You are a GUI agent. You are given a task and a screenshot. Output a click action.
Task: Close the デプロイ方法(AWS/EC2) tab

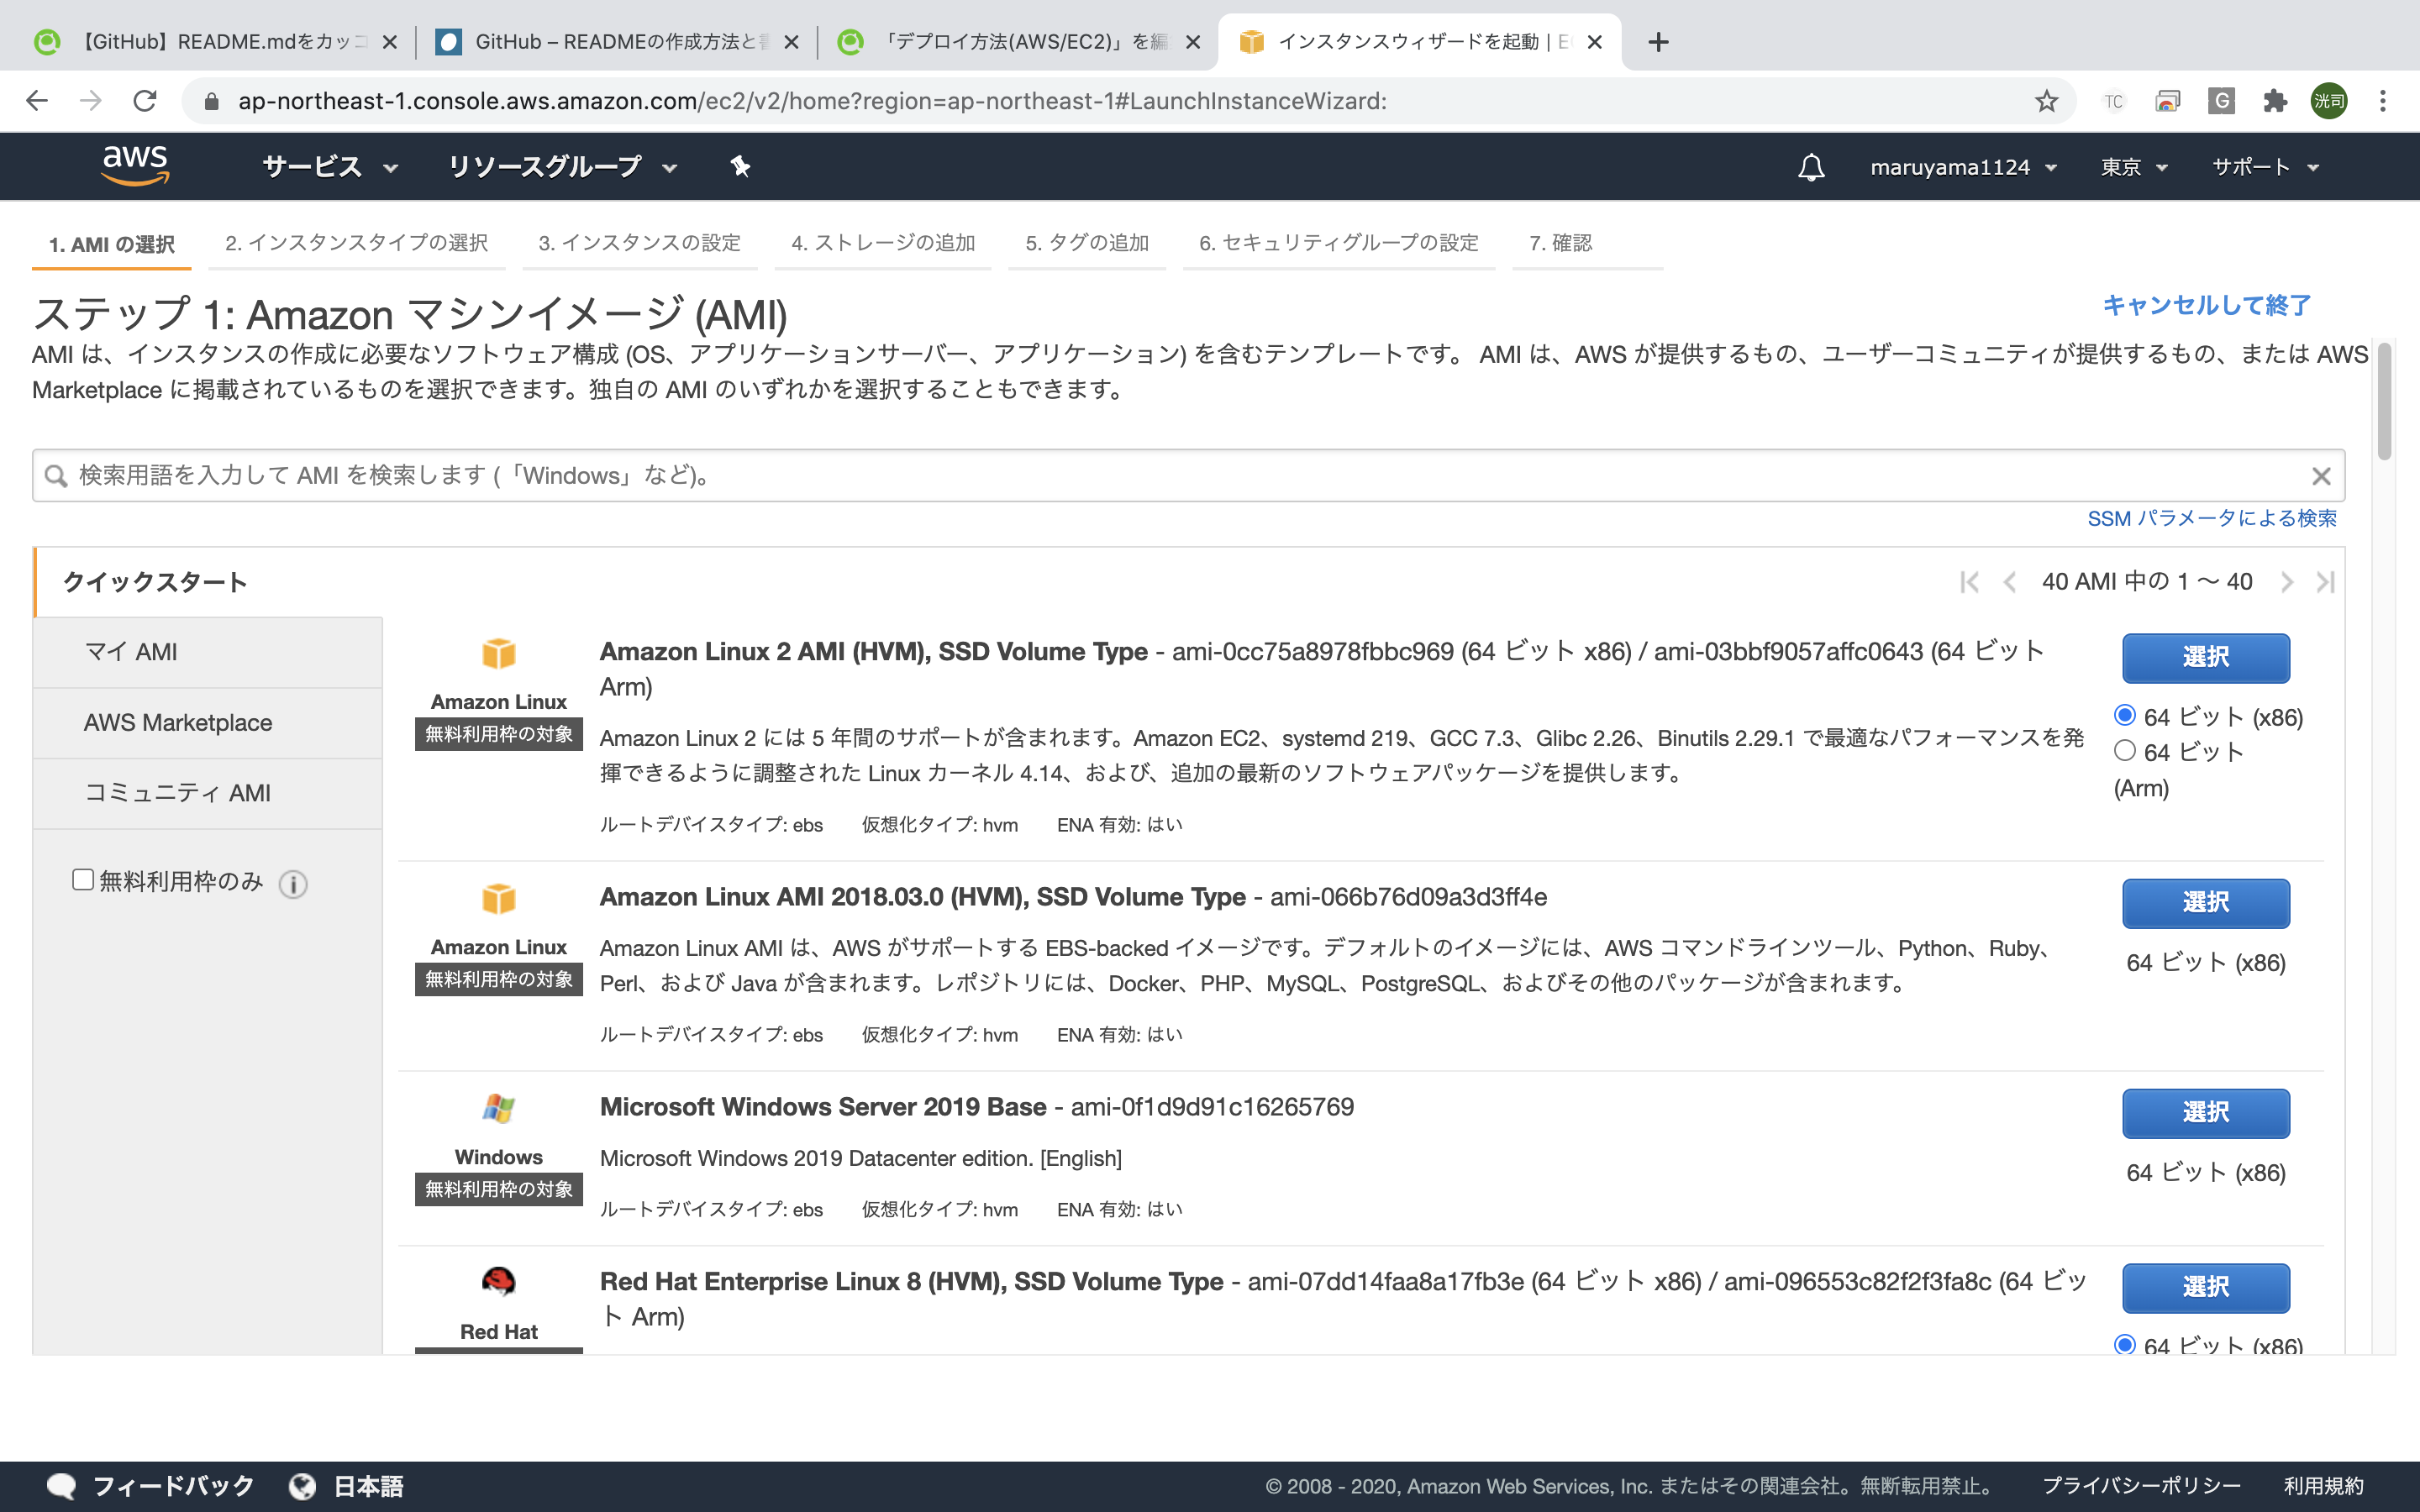(1193, 42)
